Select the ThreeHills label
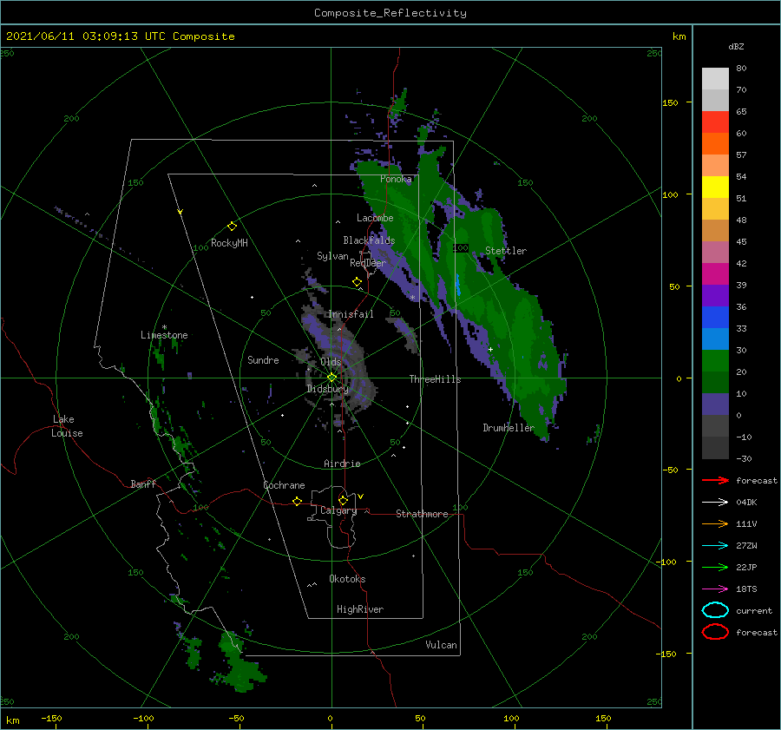Image resolution: width=781 pixels, height=730 pixels. pyautogui.click(x=436, y=379)
